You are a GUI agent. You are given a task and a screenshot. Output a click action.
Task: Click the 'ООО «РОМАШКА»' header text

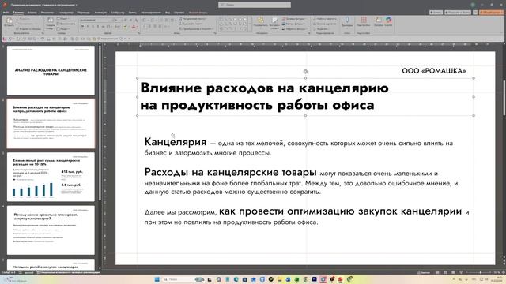[434, 71]
